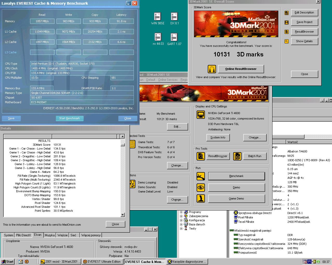Click the Baza danych icon in EVEREST tree

186,224
